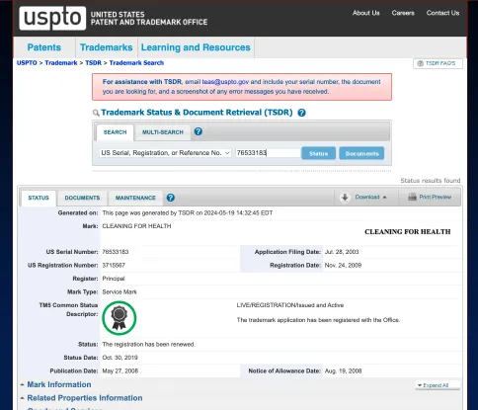Click the green registration ribbon status icon
This screenshot has height=410, width=478.
pos(119,318)
